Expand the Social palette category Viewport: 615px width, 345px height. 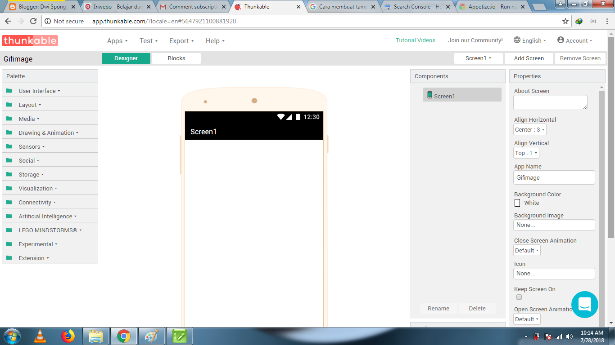tap(29, 160)
